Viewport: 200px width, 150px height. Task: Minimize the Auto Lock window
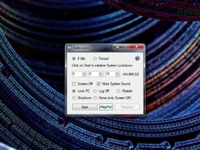pyautogui.click(x=117, y=47)
